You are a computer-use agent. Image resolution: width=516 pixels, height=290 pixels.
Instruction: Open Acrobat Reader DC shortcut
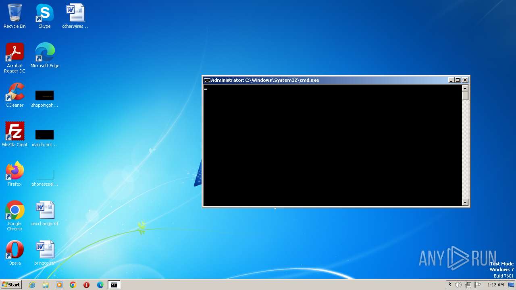pos(15,58)
